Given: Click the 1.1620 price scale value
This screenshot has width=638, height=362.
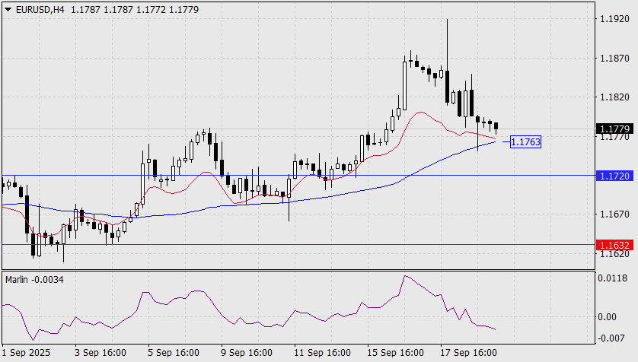Looking at the screenshot, I should point(614,254).
